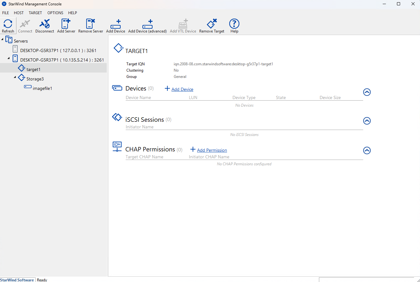This screenshot has height=282, width=420.
Task: Click the Group value 'General'
Action: click(180, 77)
